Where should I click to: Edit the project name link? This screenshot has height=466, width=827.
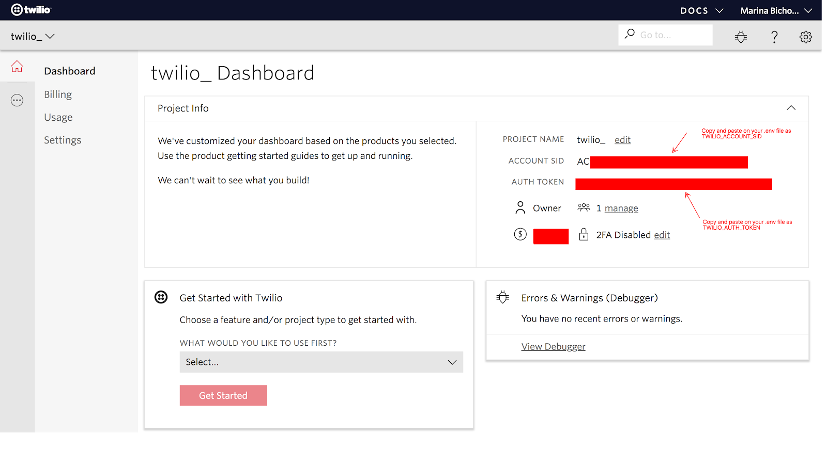[x=622, y=140]
